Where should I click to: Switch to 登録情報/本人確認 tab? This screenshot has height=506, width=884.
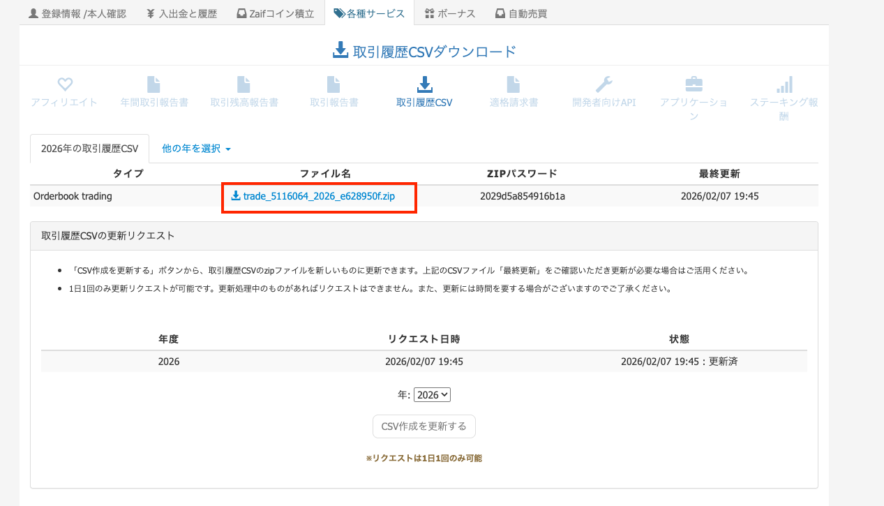[77, 13]
